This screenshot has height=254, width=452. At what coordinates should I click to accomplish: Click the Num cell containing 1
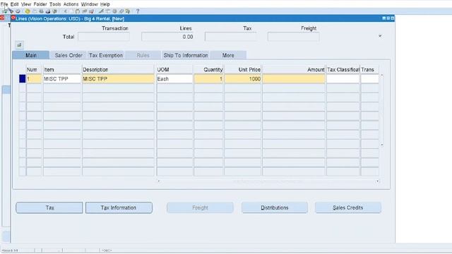(x=34, y=79)
